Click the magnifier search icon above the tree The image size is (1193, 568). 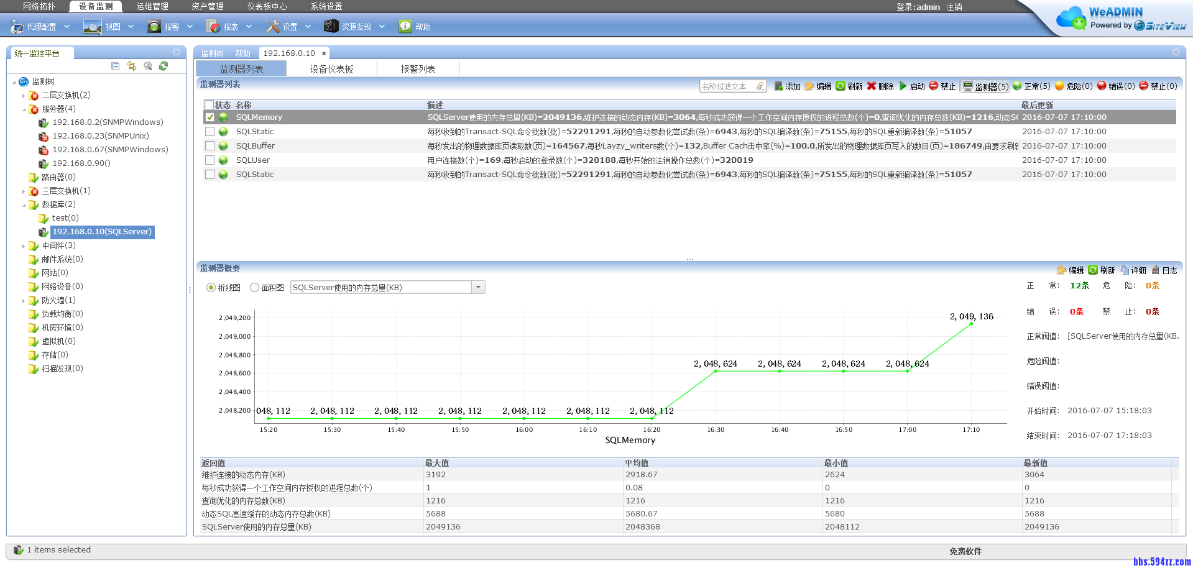tap(148, 66)
